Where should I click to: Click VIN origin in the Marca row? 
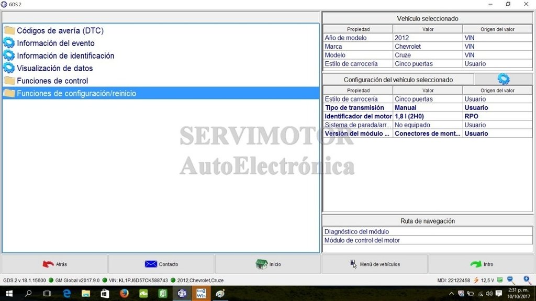click(x=497, y=46)
